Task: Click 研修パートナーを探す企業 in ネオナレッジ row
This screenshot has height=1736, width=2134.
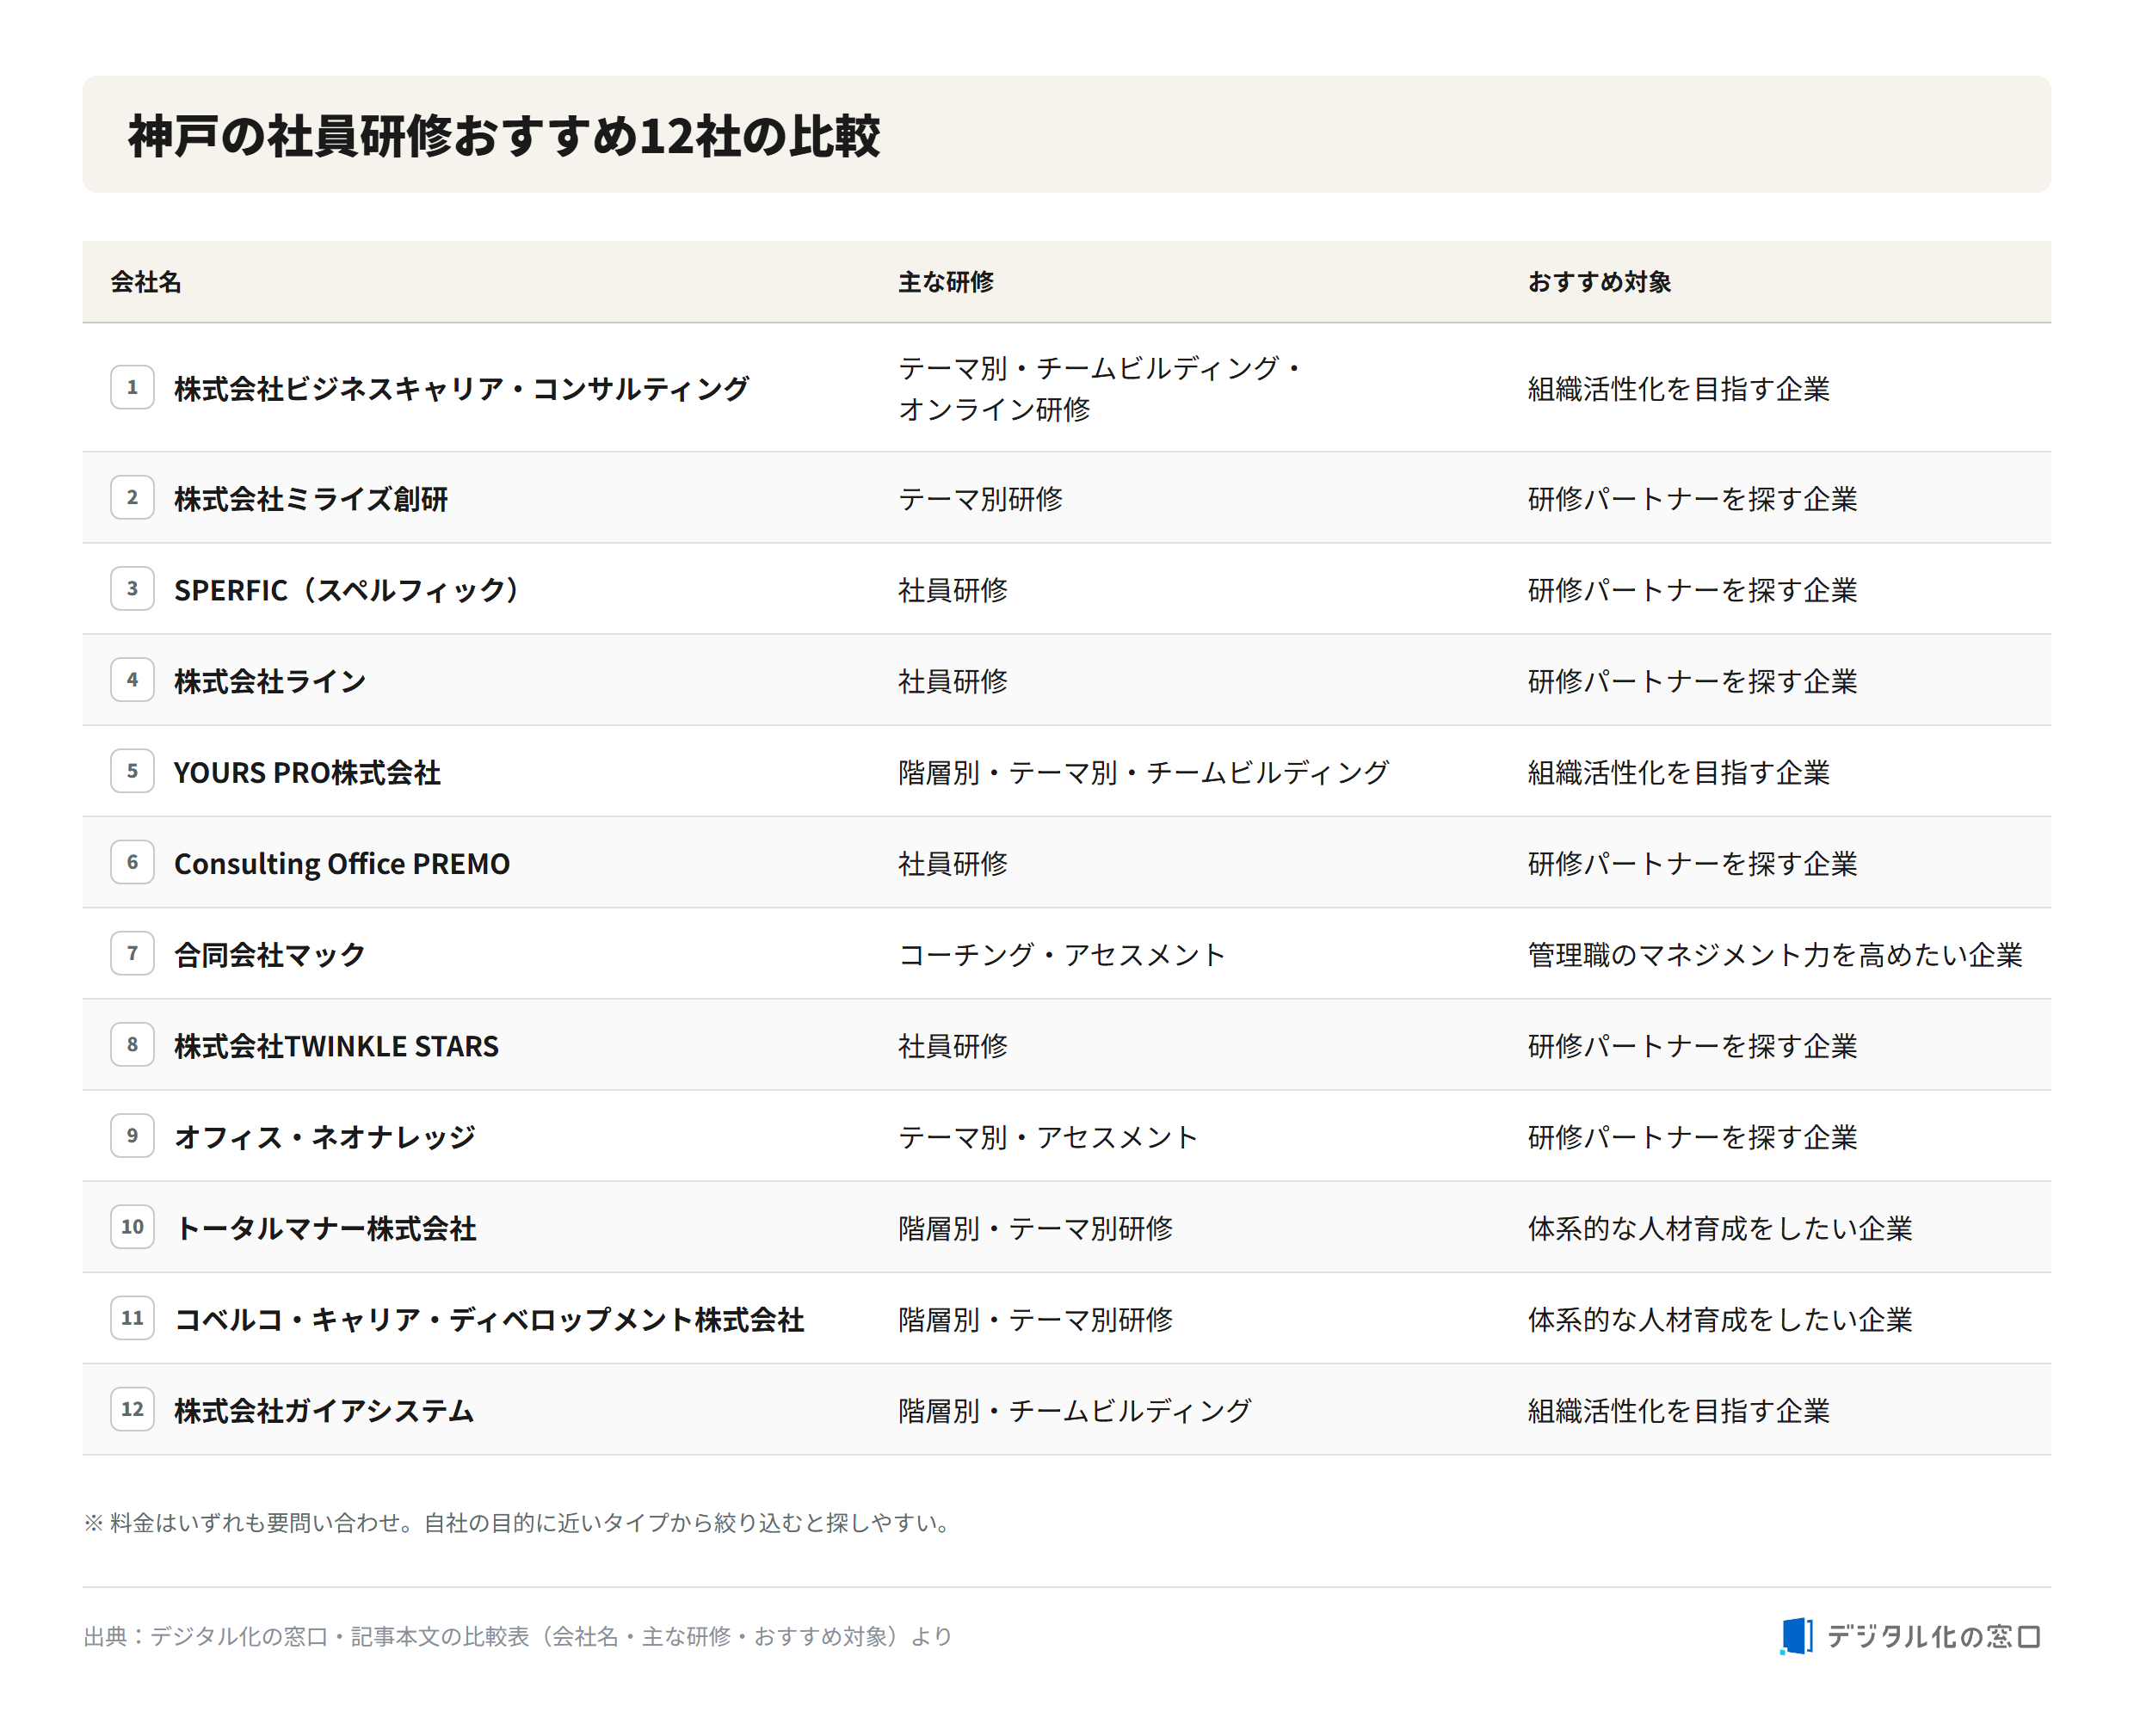Action: pyautogui.click(x=1692, y=1136)
